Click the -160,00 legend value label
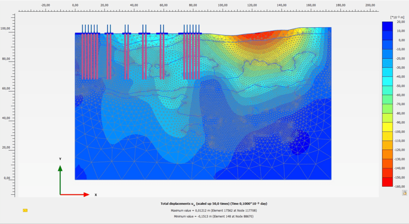Screen dimensions: 409x224 click(x=400, y=187)
